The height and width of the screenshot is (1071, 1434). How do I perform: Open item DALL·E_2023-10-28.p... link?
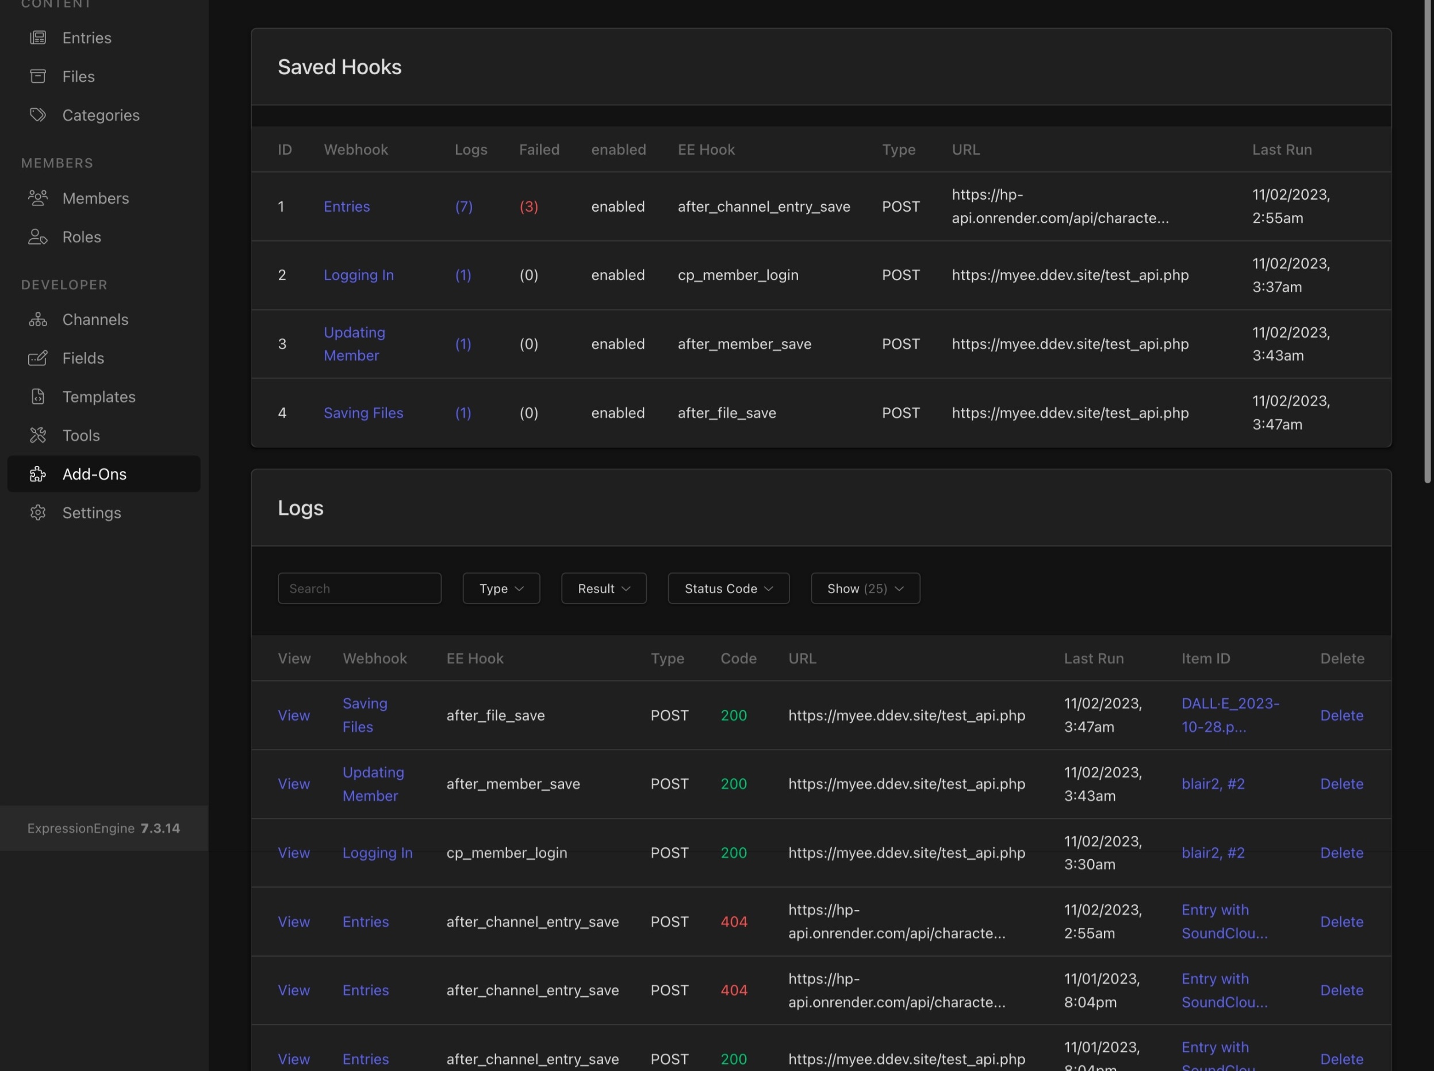point(1230,715)
